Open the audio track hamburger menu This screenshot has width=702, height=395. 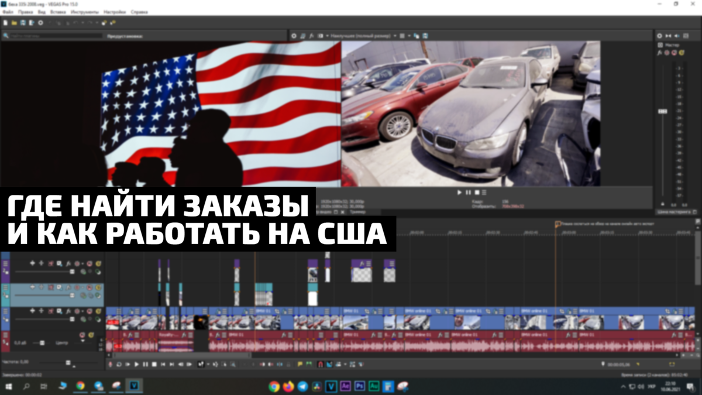point(5,335)
